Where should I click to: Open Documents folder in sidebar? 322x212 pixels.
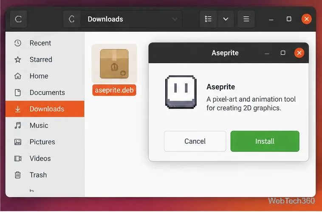45,93
